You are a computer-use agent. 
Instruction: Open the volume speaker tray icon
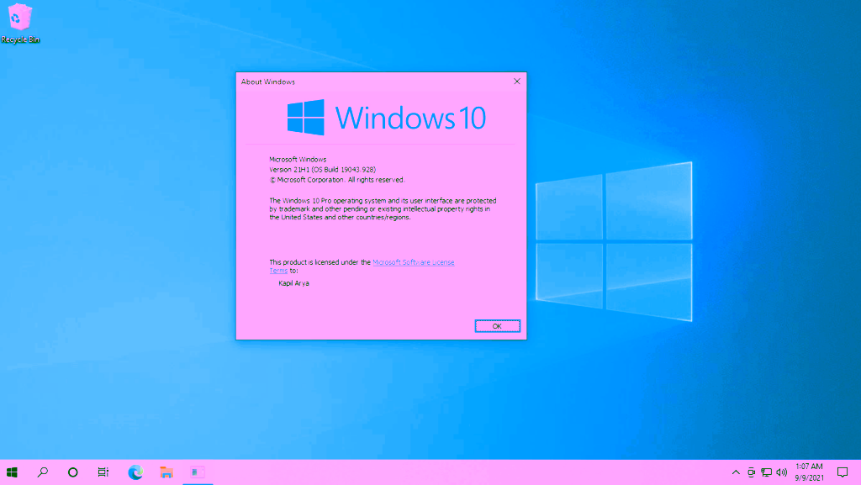(x=782, y=472)
